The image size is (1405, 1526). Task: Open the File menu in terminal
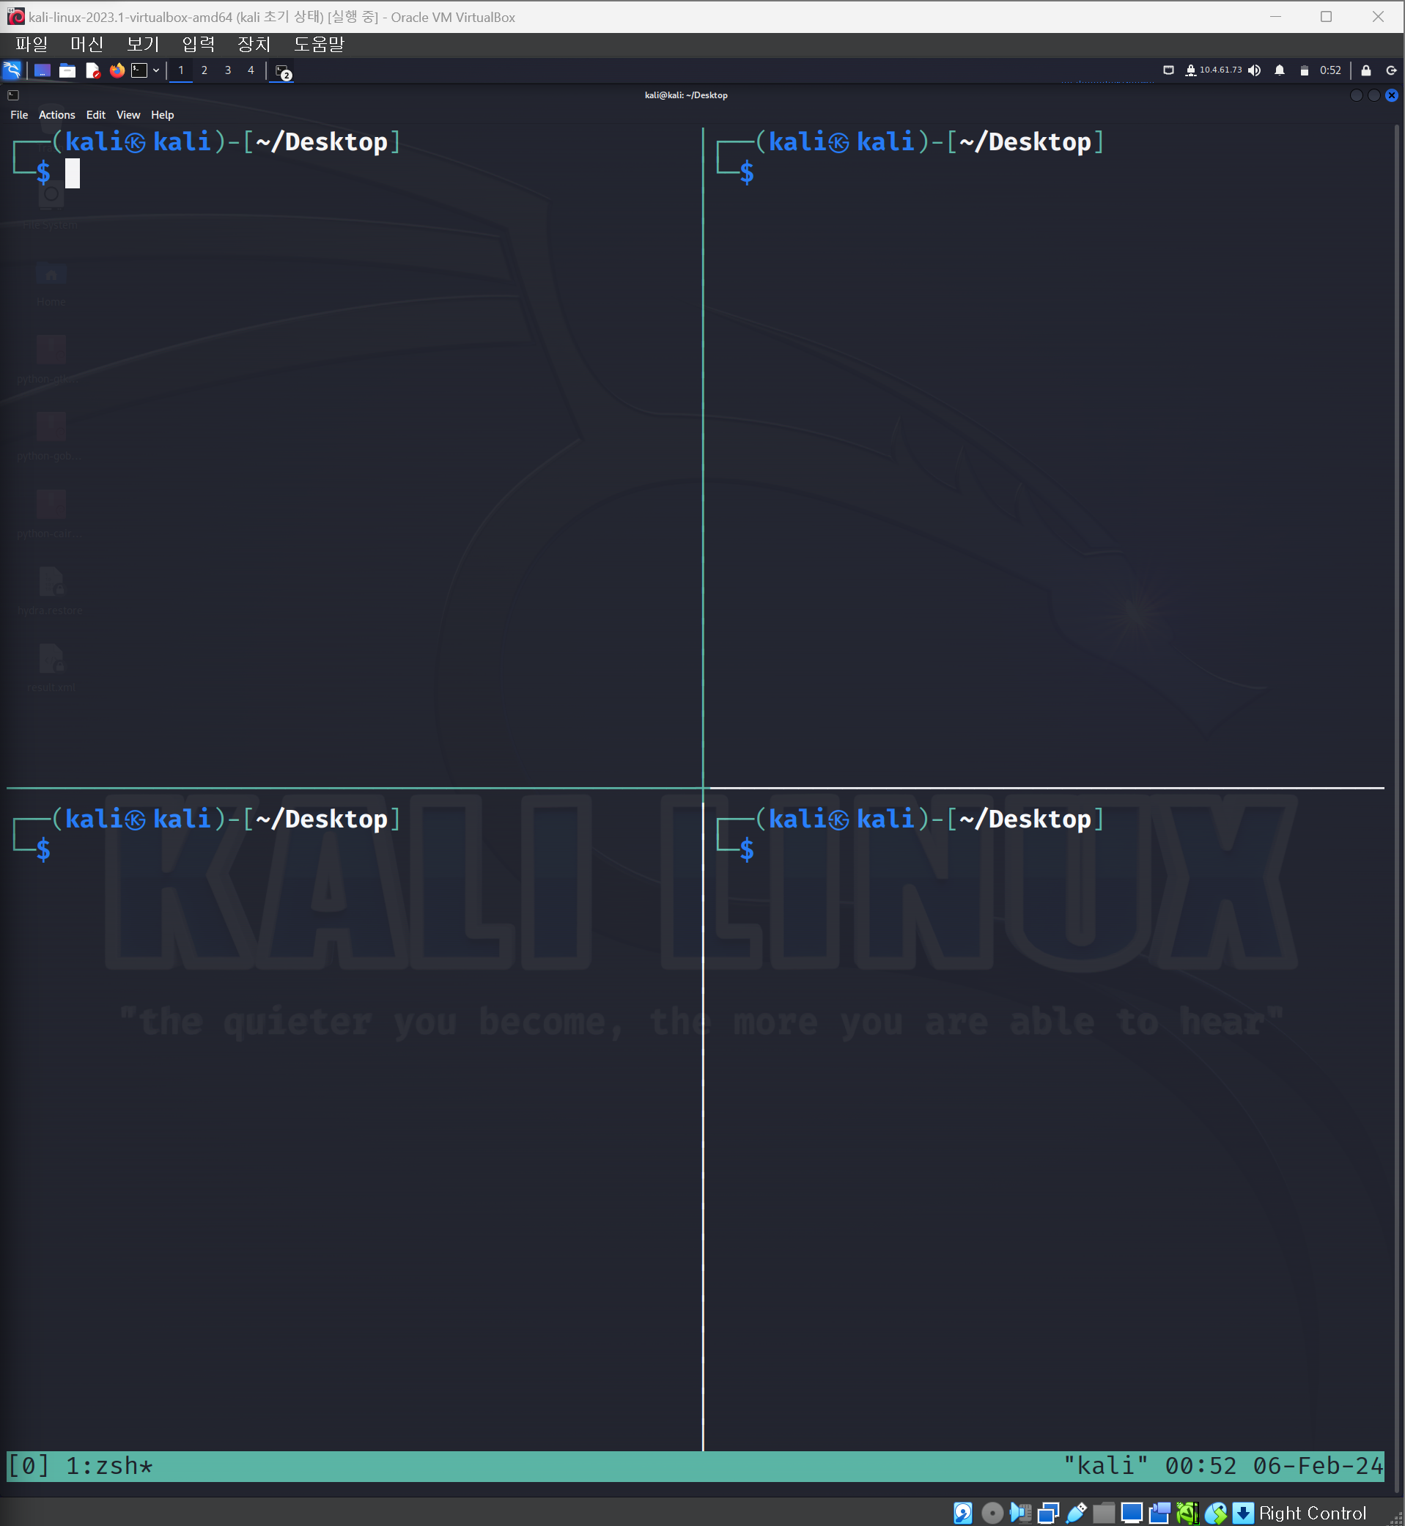pos(19,115)
